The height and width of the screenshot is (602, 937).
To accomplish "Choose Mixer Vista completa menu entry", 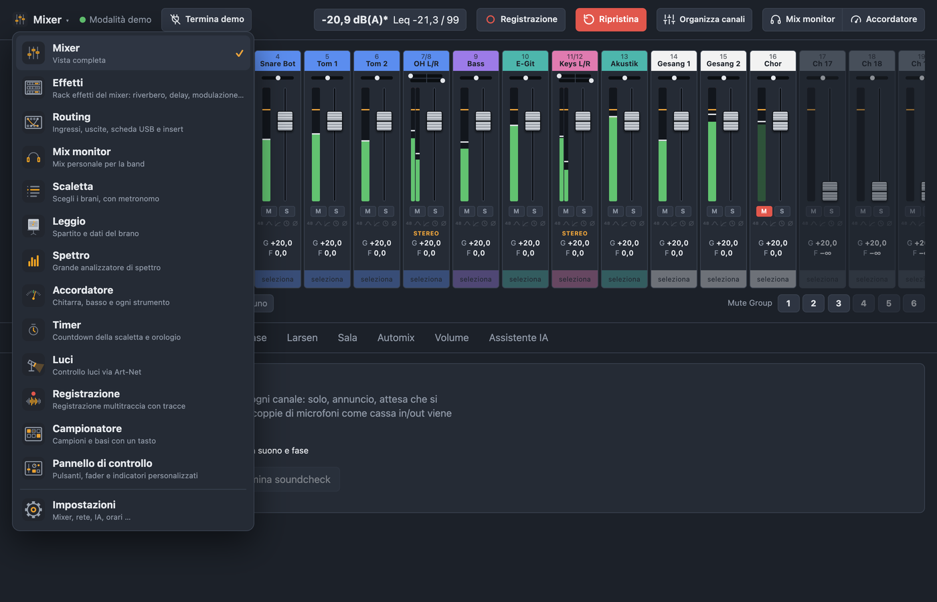I will (133, 53).
